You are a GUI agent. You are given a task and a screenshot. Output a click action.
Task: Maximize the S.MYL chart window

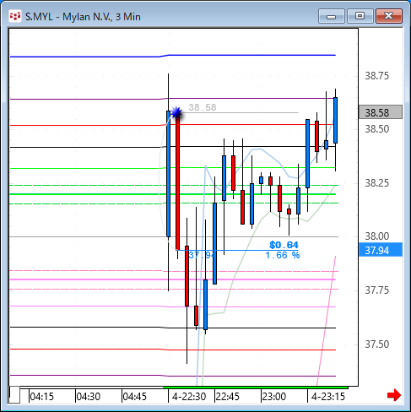click(x=360, y=16)
